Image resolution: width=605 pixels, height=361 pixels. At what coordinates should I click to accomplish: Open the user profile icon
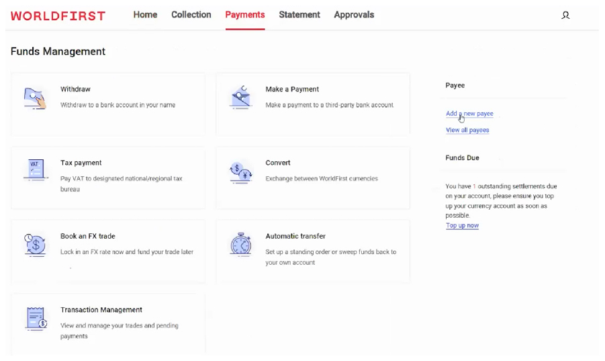(565, 15)
